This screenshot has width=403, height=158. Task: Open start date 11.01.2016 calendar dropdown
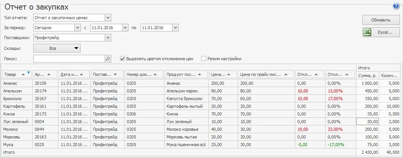pos(125,28)
